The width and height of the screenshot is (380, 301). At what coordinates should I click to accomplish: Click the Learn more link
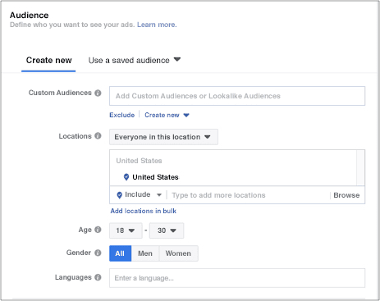157,25
